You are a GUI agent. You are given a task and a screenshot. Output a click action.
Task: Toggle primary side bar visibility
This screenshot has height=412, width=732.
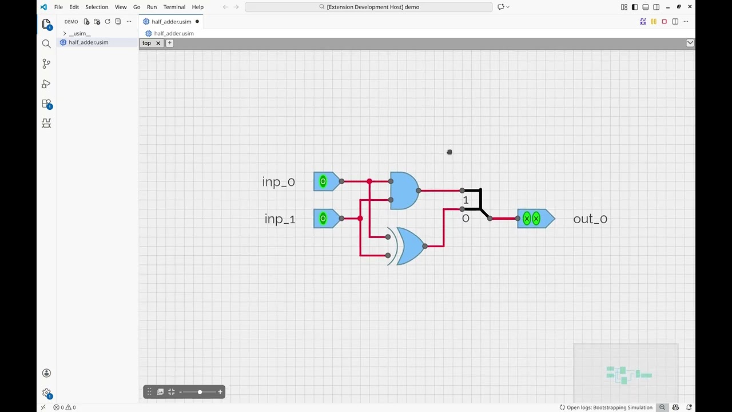635,7
